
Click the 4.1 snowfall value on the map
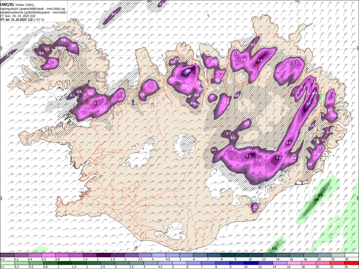(308, 104)
